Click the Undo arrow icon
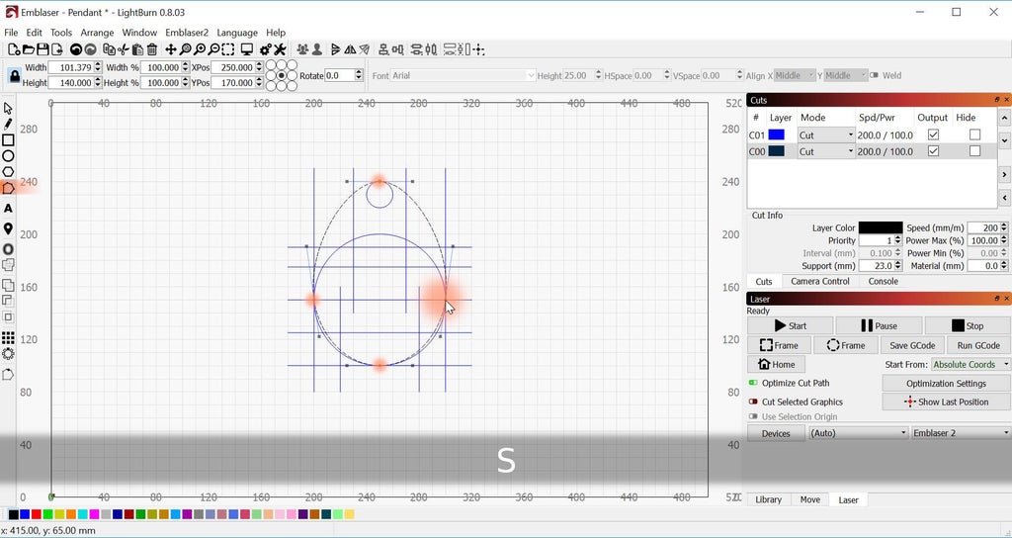 pos(75,49)
